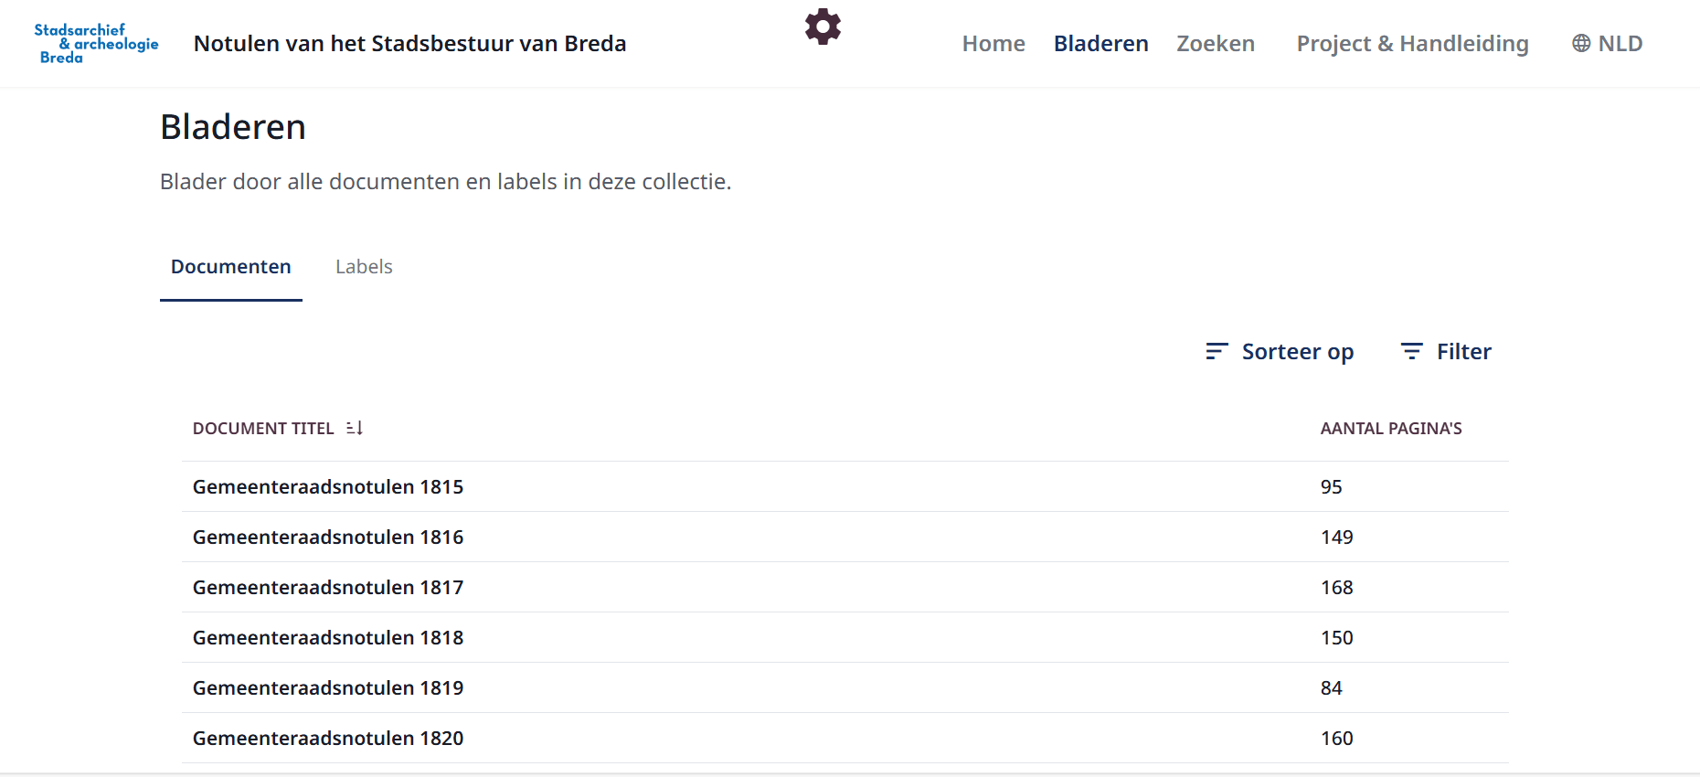Select the Documenten tab
The height and width of the screenshot is (777, 1700).
[x=231, y=267]
